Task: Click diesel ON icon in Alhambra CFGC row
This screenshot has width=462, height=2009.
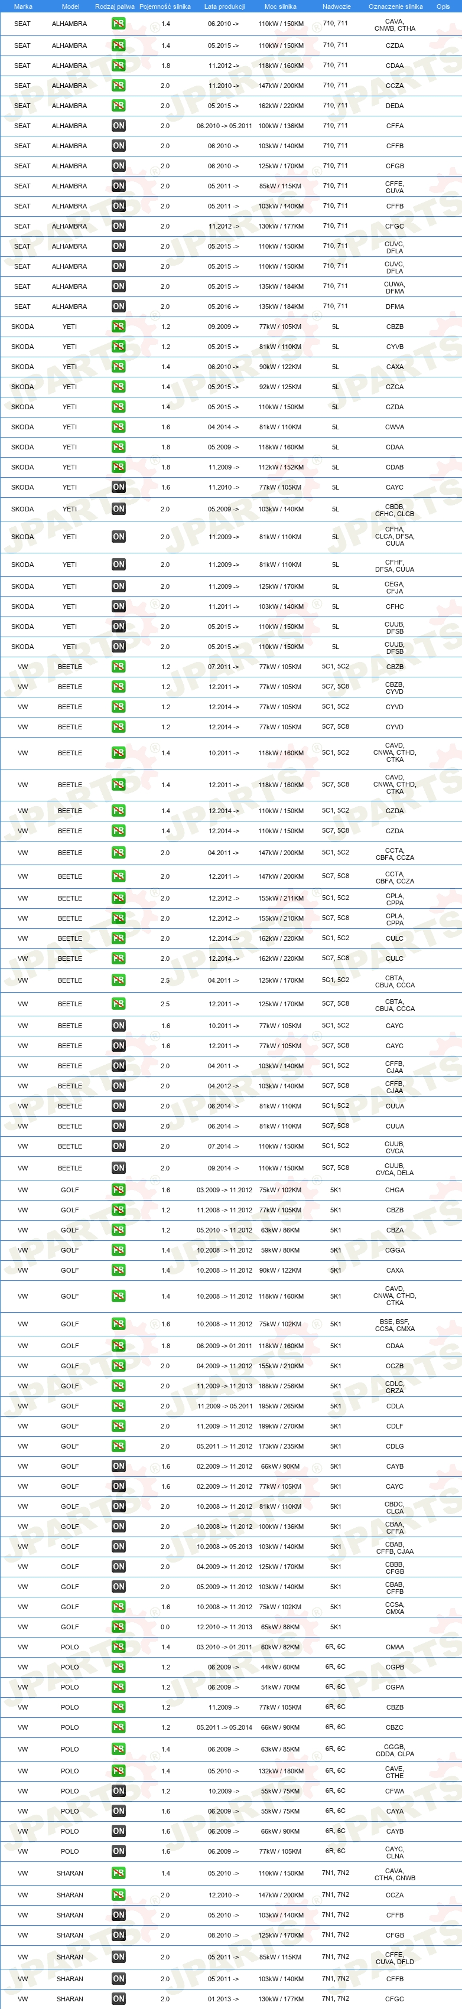Action: [118, 226]
